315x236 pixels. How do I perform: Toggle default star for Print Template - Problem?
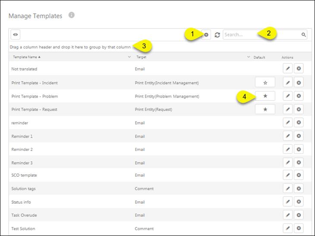265,96
